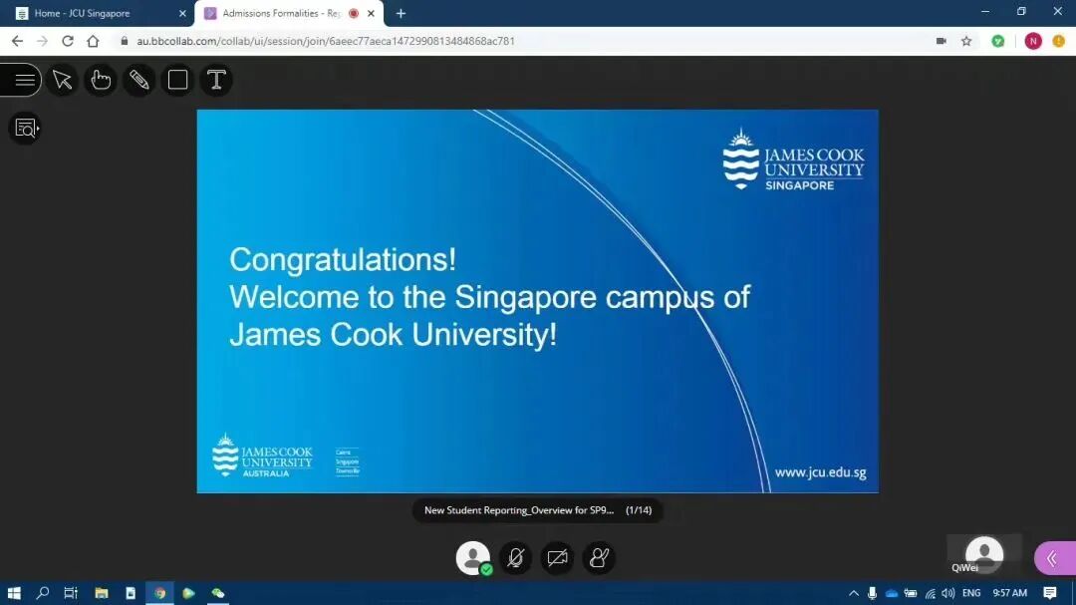Click QiWei participant avatar

(984, 553)
